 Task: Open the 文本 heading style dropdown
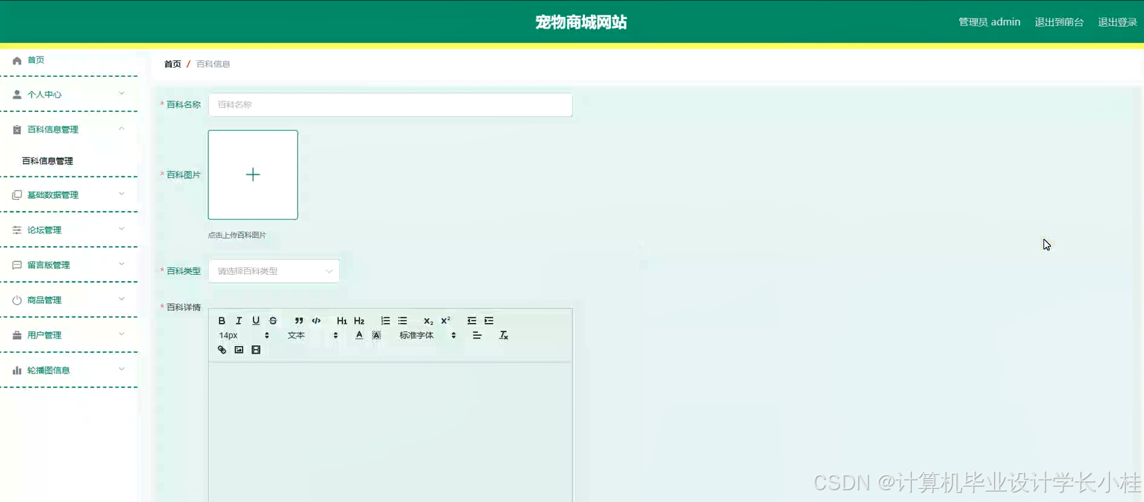(313, 336)
